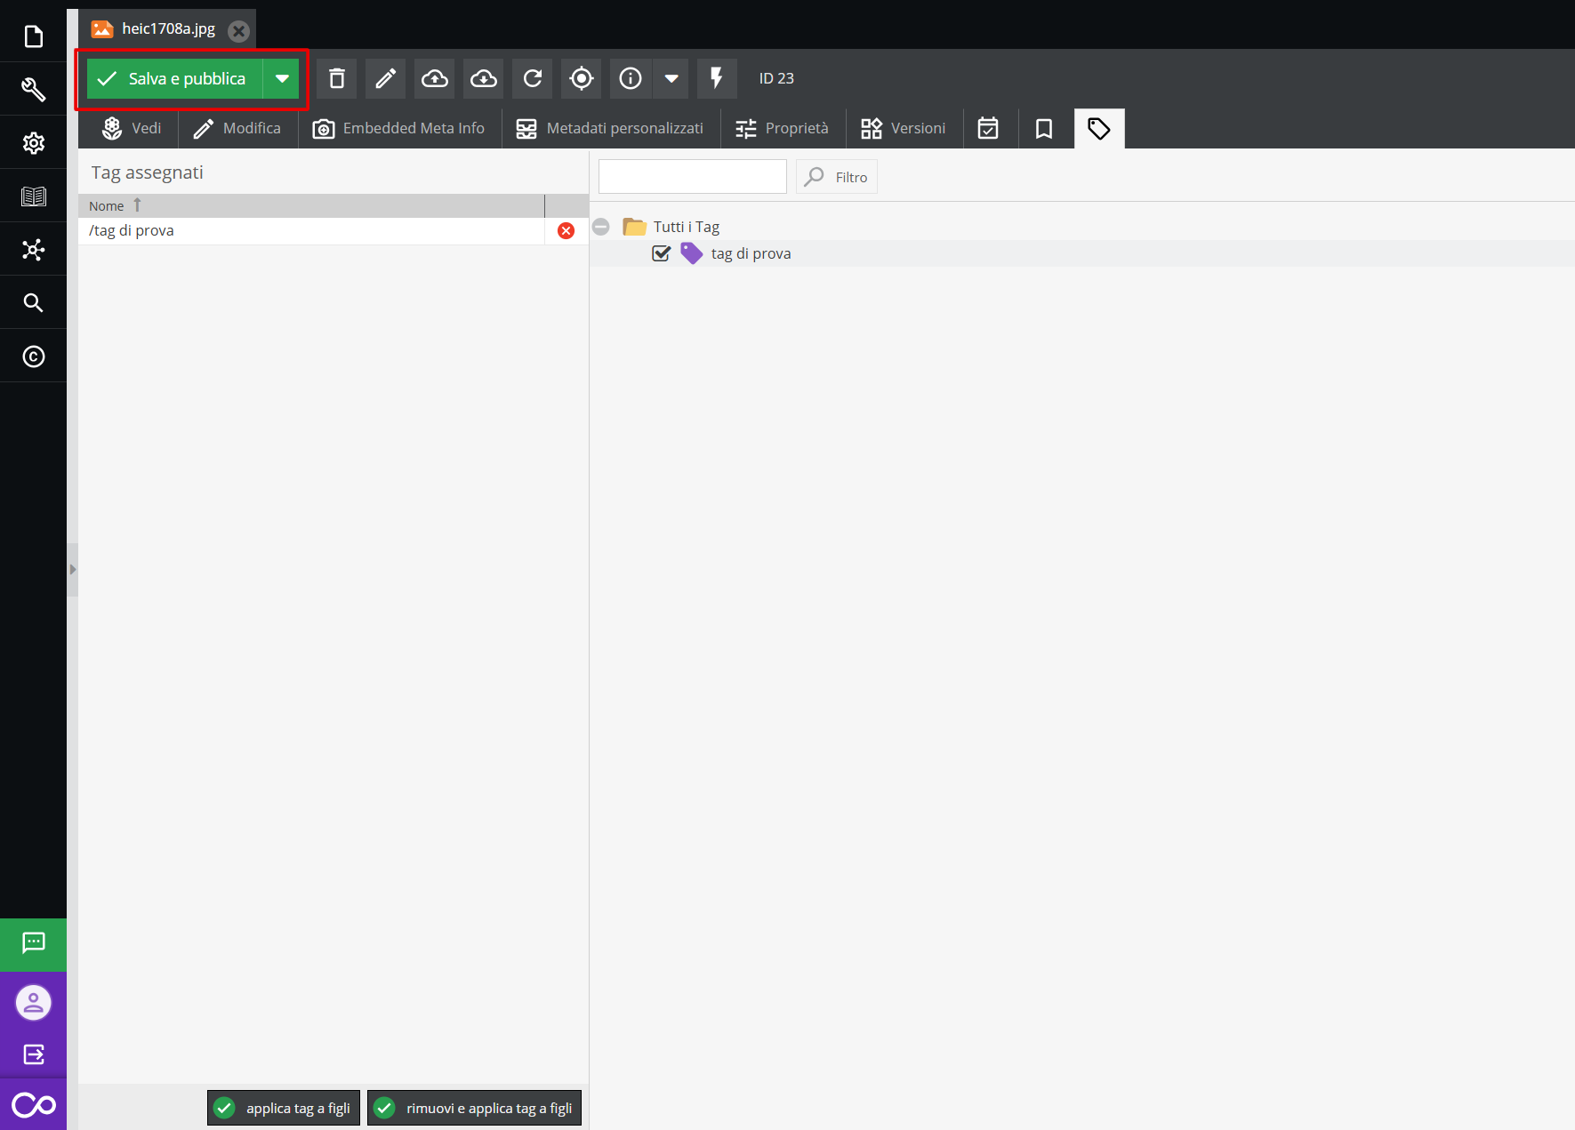Image resolution: width=1575 pixels, height=1130 pixels.
Task: Open dropdown arrow beside Salva e pubblica
Action: click(x=282, y=79)
